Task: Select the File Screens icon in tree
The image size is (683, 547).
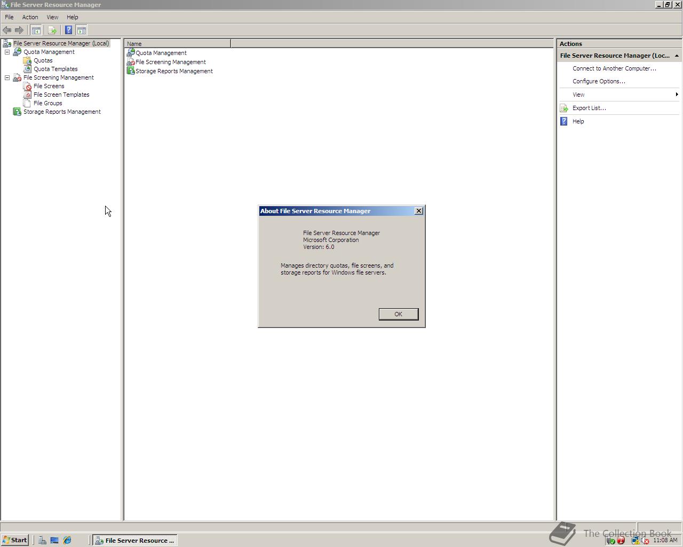Action: (x=27, y=86)
